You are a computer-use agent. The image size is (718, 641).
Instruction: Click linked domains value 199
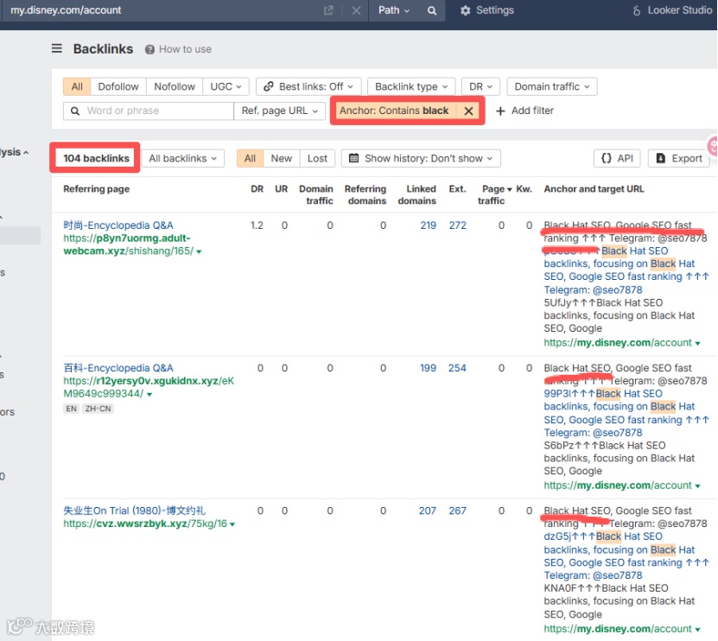pos(429,368)
